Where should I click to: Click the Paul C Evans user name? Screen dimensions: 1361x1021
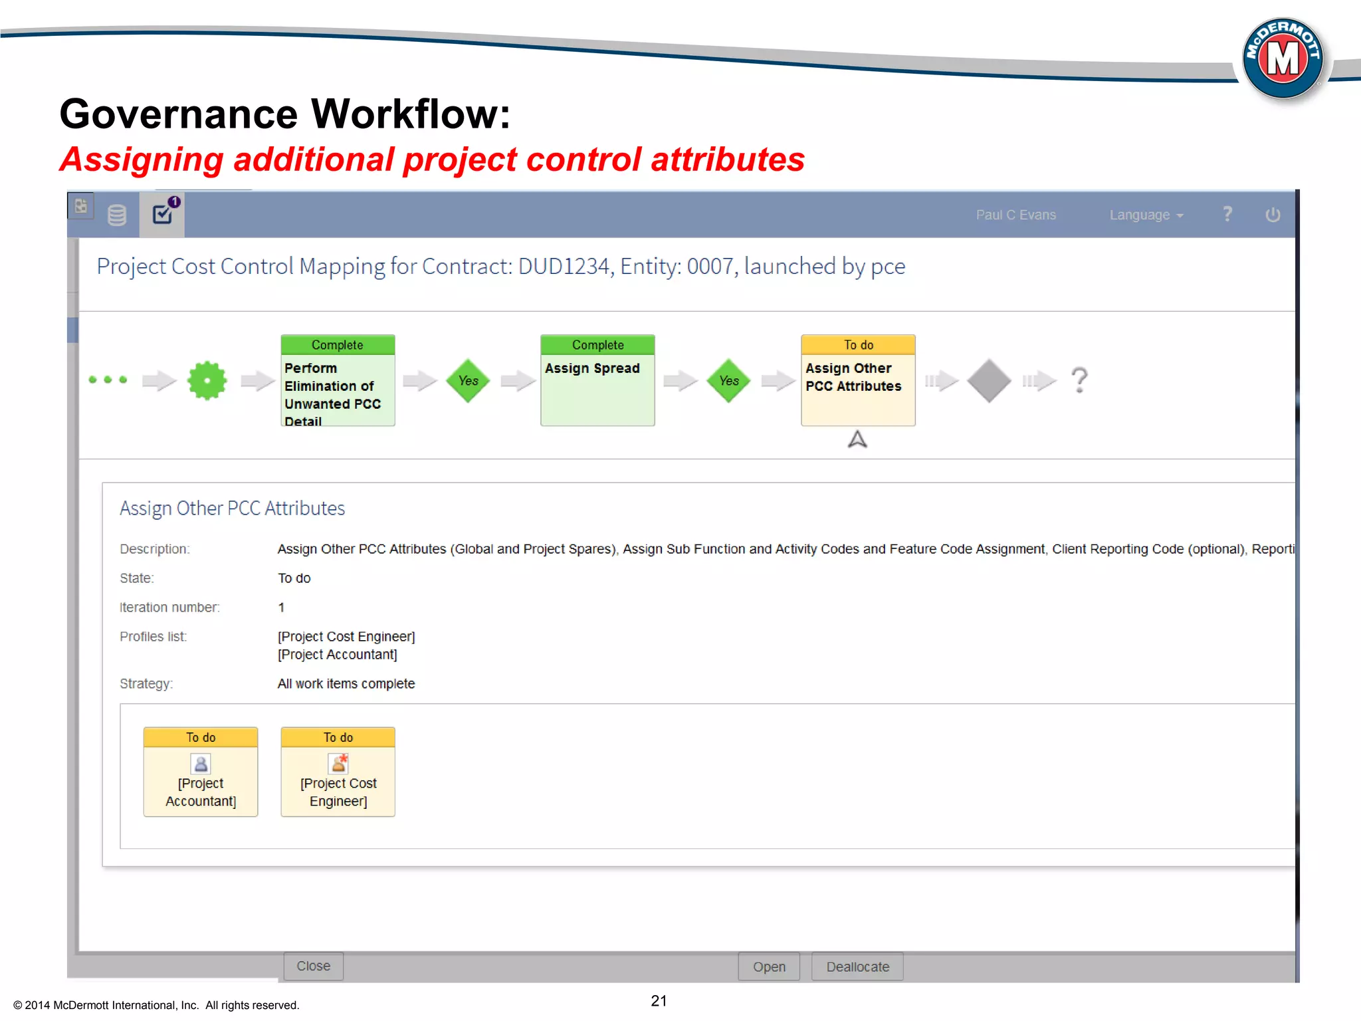pyautogui.click(x=1015, y=215)
